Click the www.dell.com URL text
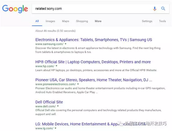This screenshot has width=172, height=131. [x=45, y=106]
